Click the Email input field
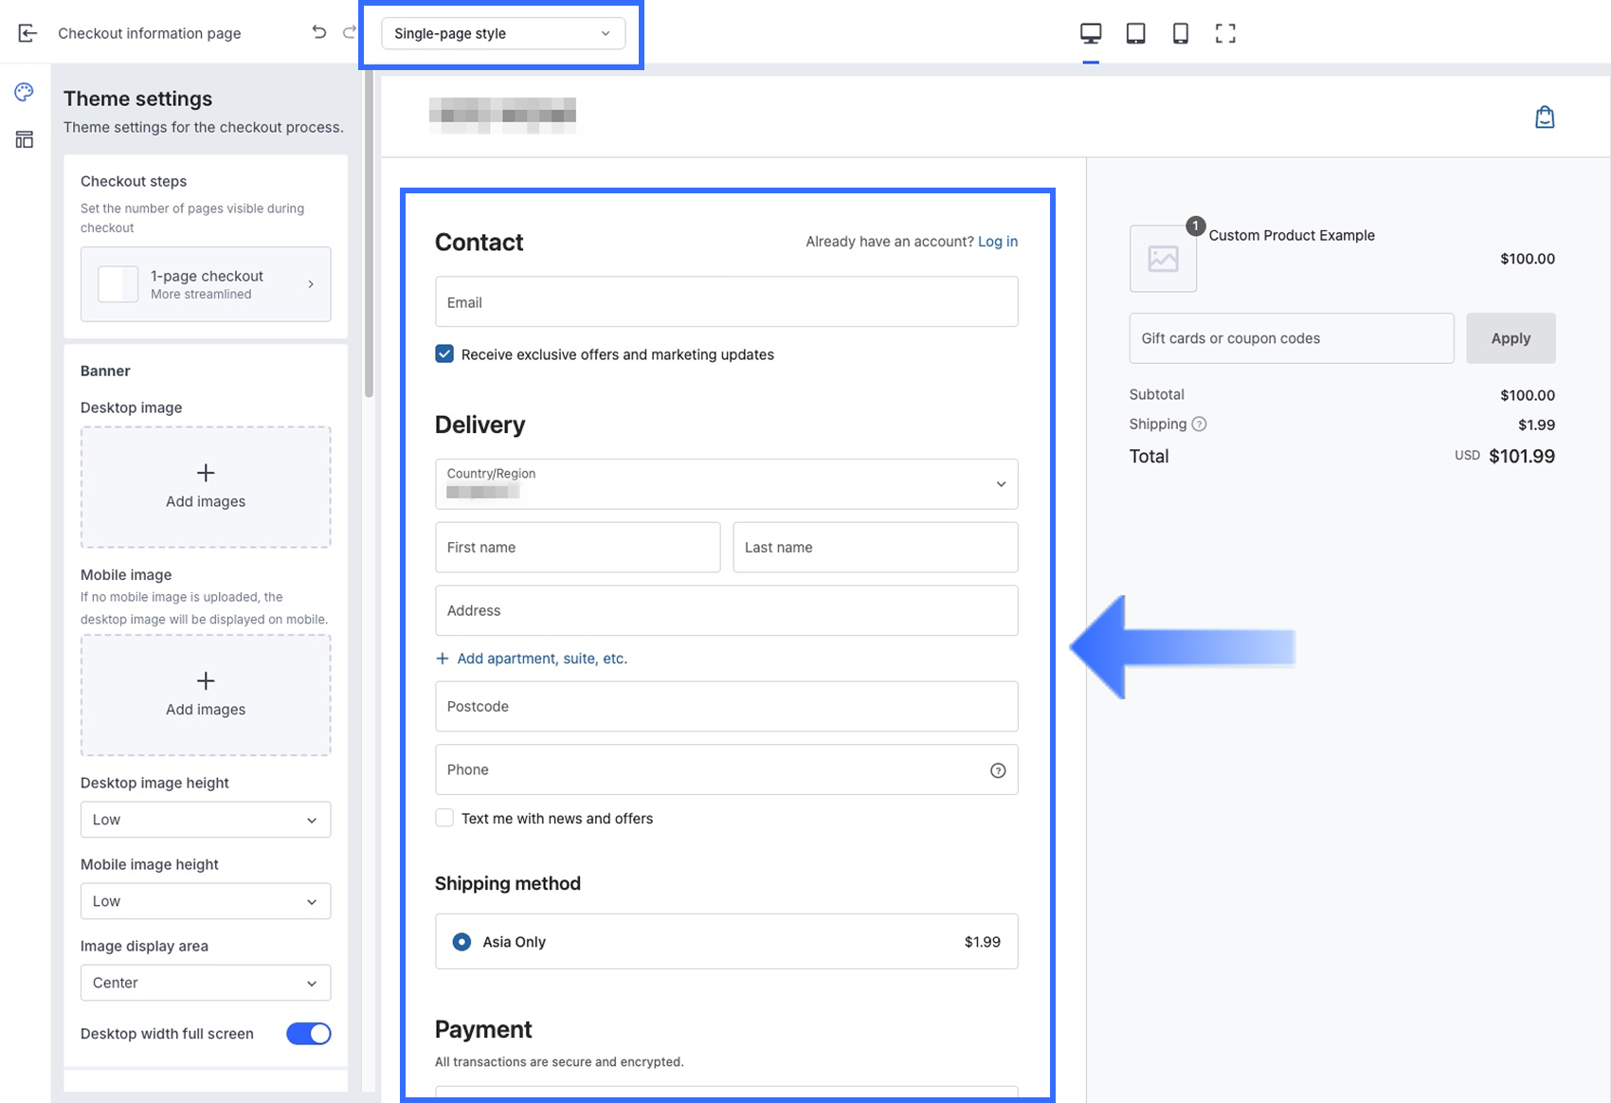 point(726,302)
